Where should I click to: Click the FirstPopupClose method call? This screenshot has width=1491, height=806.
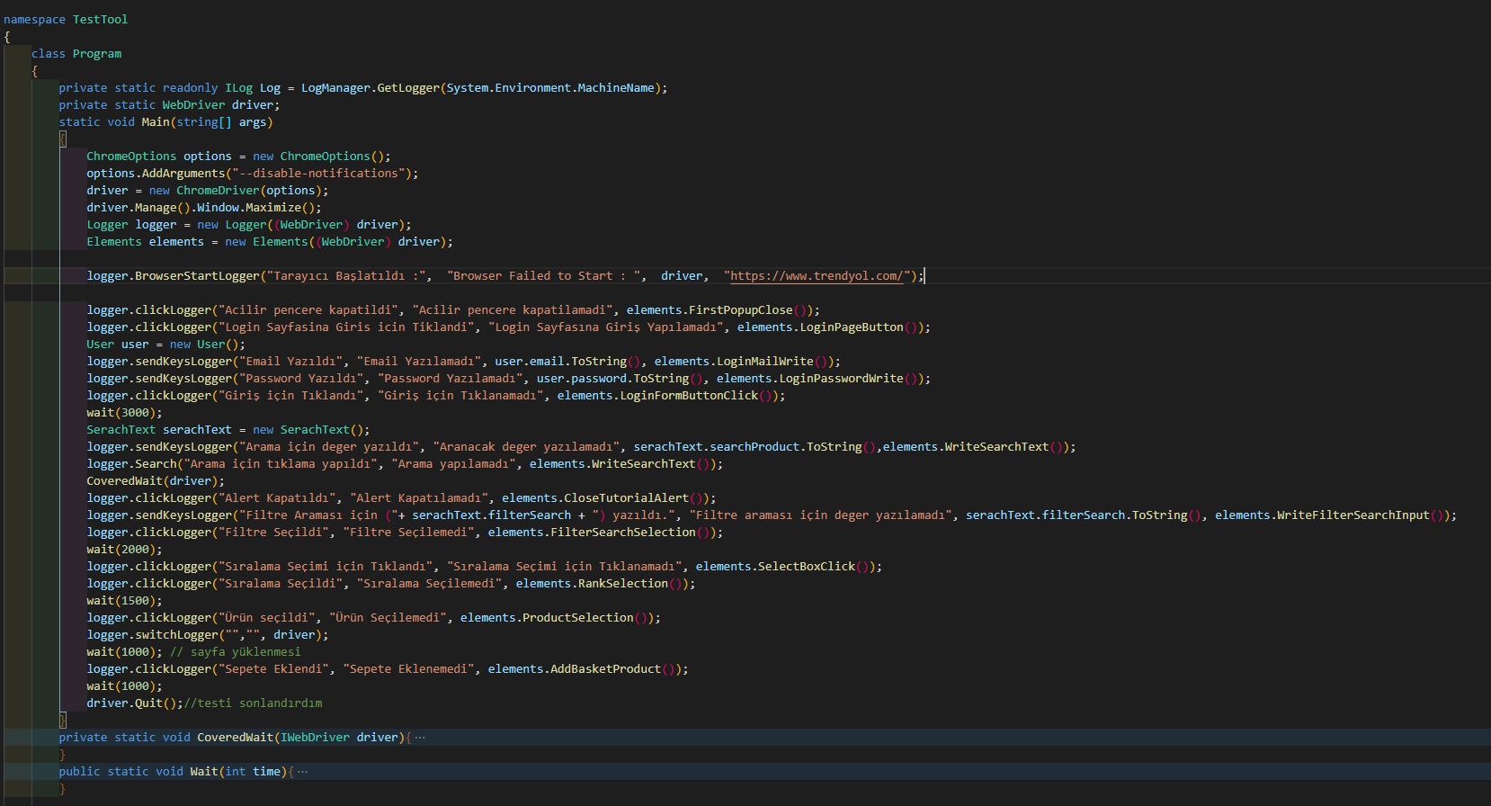[x=741, y=310]
